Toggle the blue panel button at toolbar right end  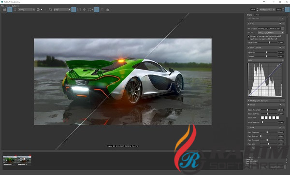(x=287, y=10)
